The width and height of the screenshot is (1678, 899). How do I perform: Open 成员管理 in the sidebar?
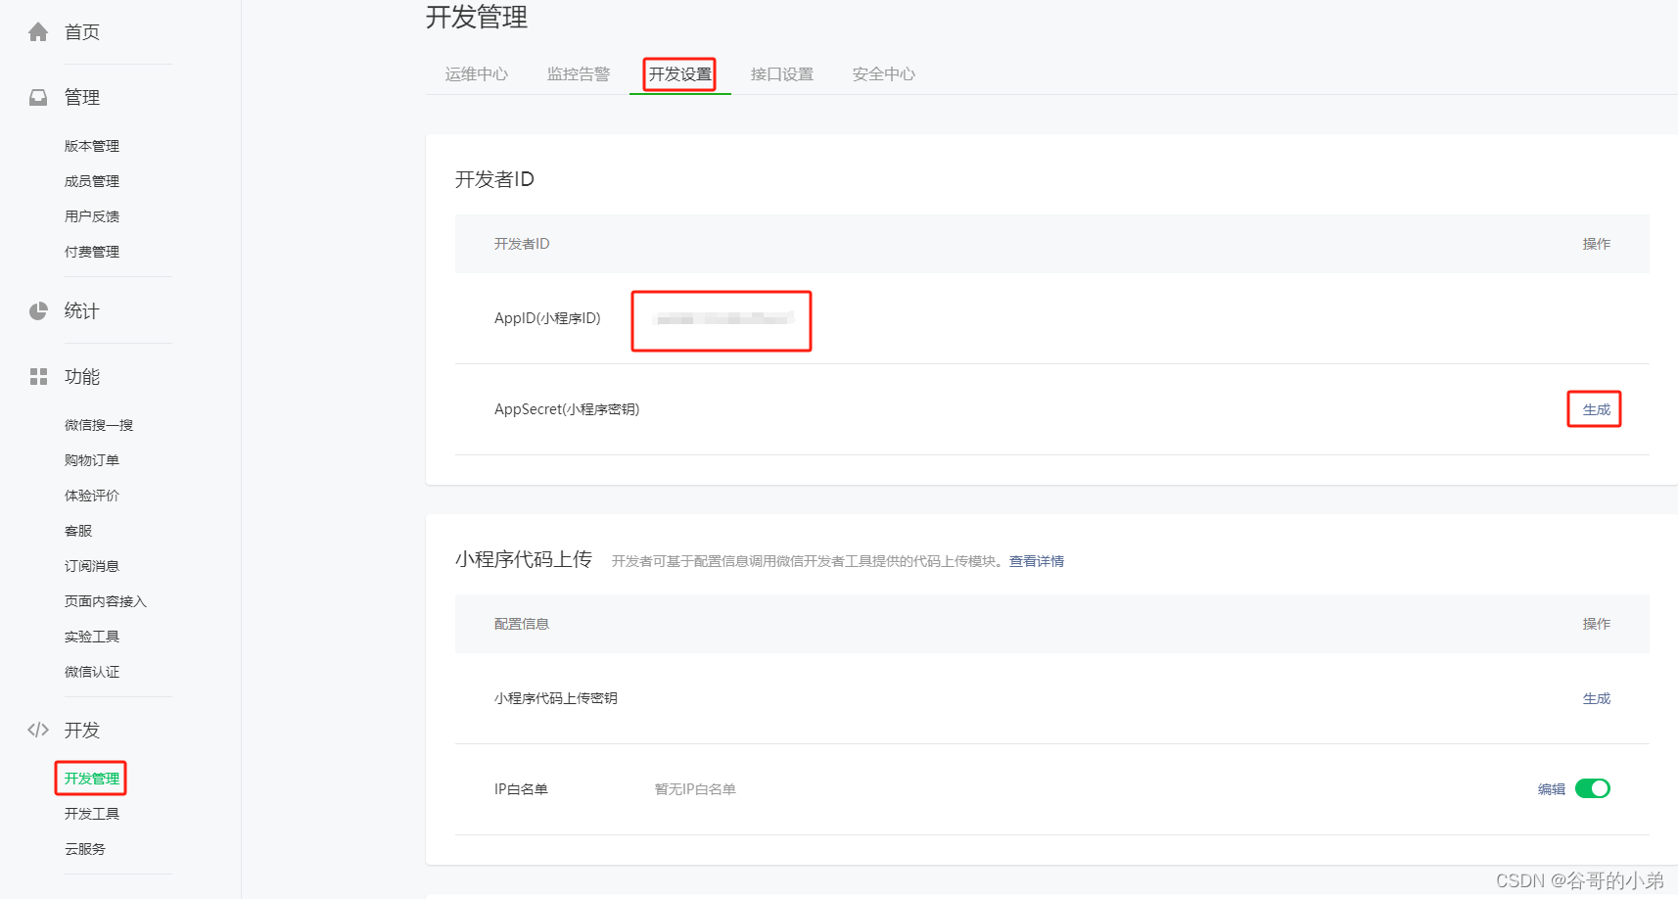[92, 181]
